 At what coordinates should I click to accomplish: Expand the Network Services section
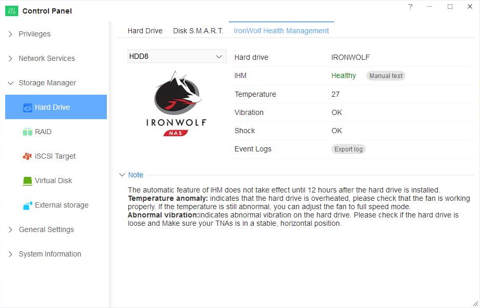(x=10, y=58)
